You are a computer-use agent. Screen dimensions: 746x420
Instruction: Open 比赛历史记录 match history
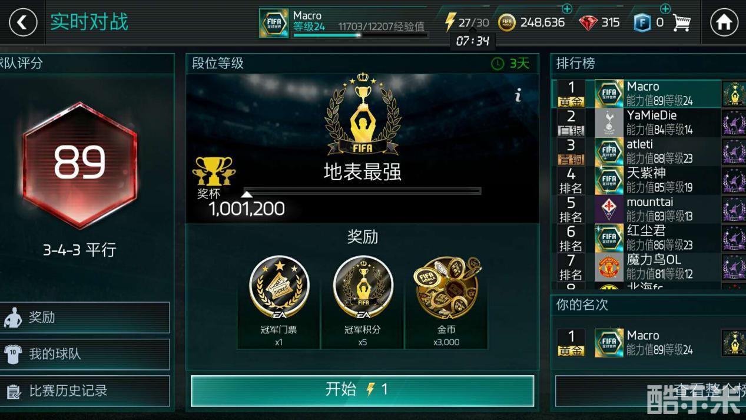(85, 391)
